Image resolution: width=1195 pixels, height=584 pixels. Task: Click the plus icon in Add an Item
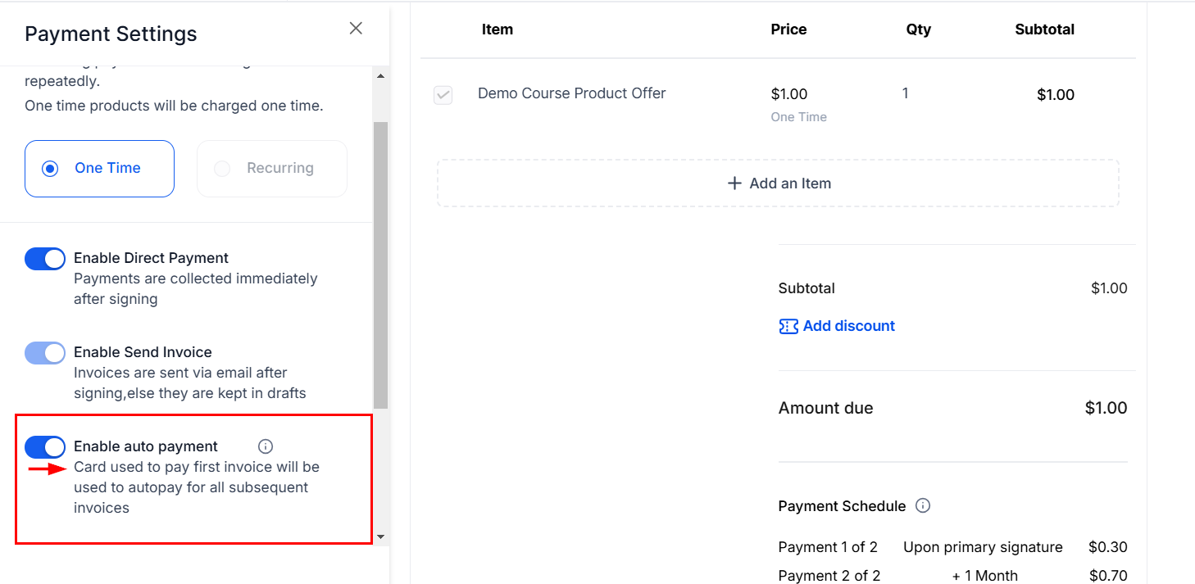pyautogui.click(x=734, y=183)
